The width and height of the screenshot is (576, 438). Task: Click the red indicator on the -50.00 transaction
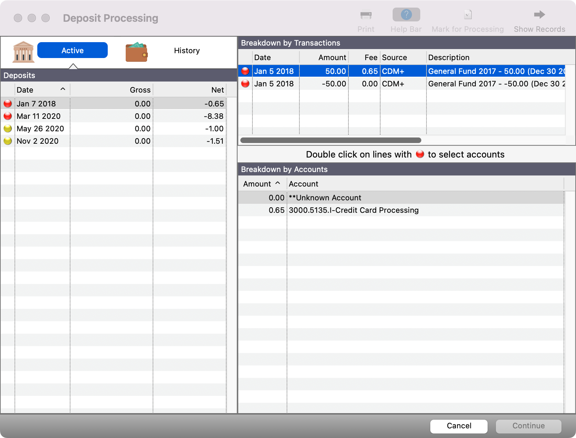[x=245, y=84]
